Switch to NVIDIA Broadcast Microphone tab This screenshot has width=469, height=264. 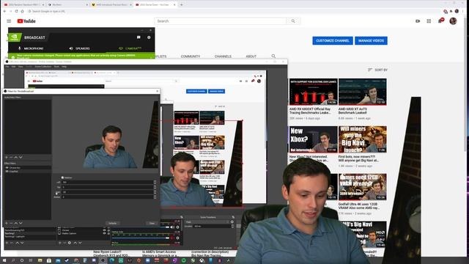click(x=31, y=48)
